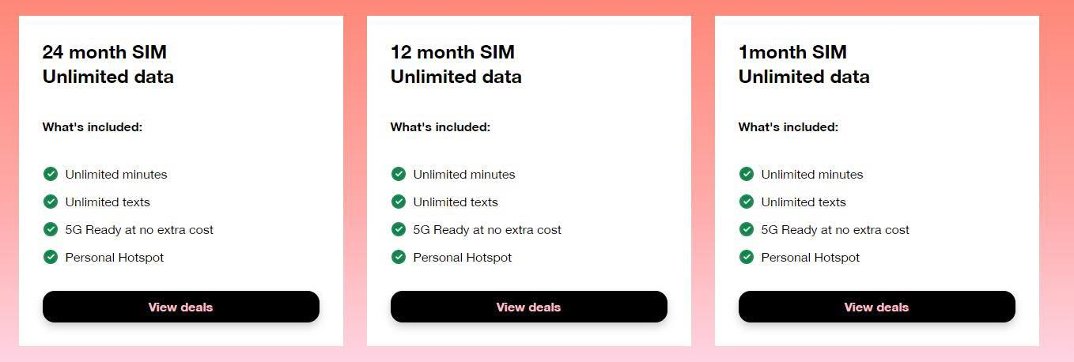Click Unlimited texts checkmark in 1month card

pos(747,202)
